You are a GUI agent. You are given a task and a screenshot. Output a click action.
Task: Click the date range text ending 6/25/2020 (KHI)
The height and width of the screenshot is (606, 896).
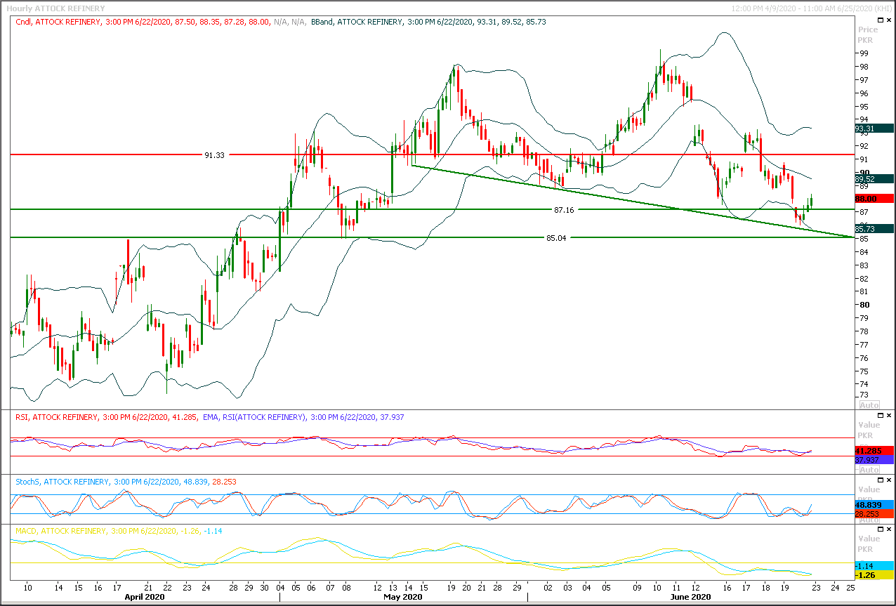811,8
